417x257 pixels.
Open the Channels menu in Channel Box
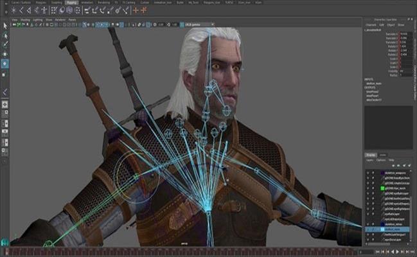pos(371,25)
